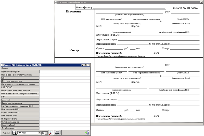Click the Кассир label in preview
This screenshot has width=204, height=136.
point(74,50)
